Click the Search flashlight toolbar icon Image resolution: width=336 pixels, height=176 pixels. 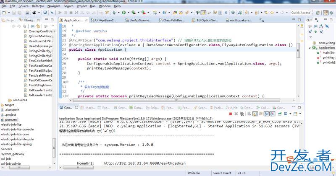[187, 13]
